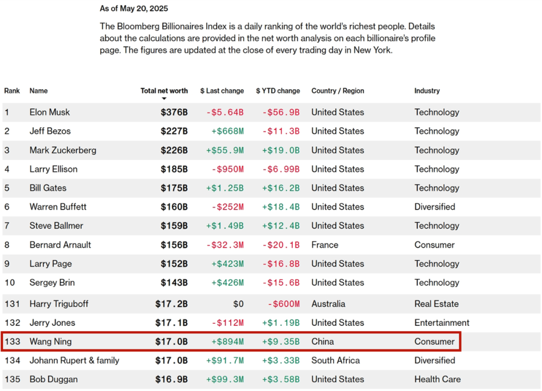
Task: Open Bernard Arnault's profile
Action: pyautogui.click(x=60, y=245)
